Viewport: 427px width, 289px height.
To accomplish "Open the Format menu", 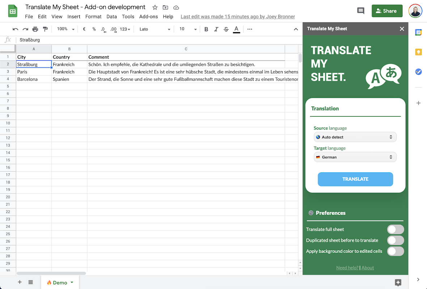I will tap(93, 17).
